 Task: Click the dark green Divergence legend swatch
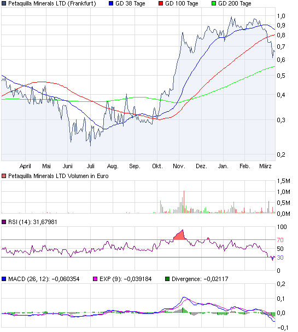167,279
